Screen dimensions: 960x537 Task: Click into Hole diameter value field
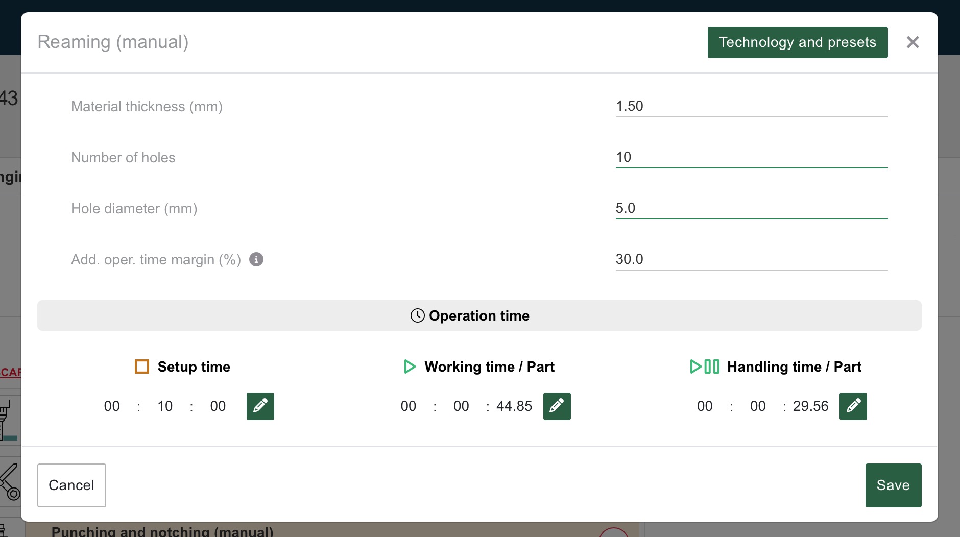(751, 208)
